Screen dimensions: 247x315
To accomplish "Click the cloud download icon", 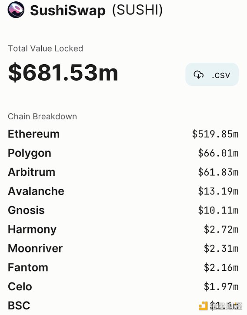I will pos(198,75).
